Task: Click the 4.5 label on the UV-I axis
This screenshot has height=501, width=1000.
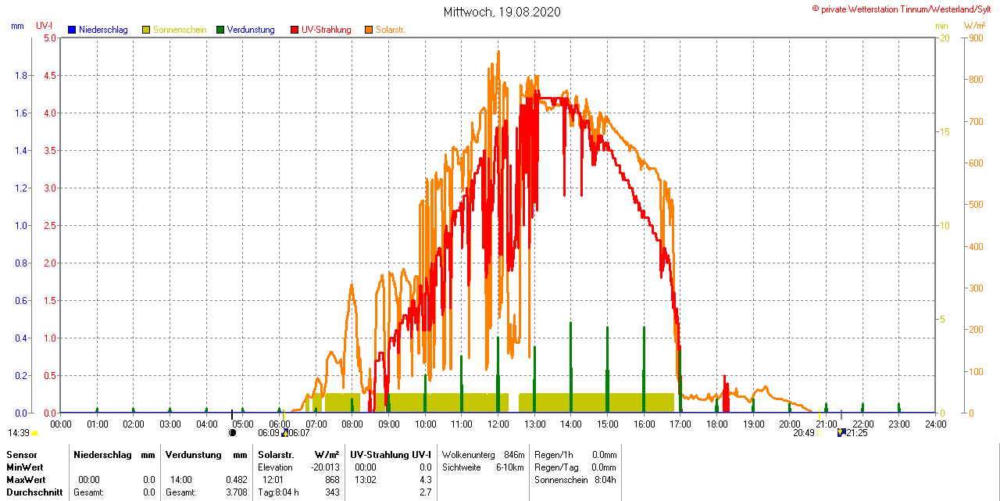Action: coord(49,75)
